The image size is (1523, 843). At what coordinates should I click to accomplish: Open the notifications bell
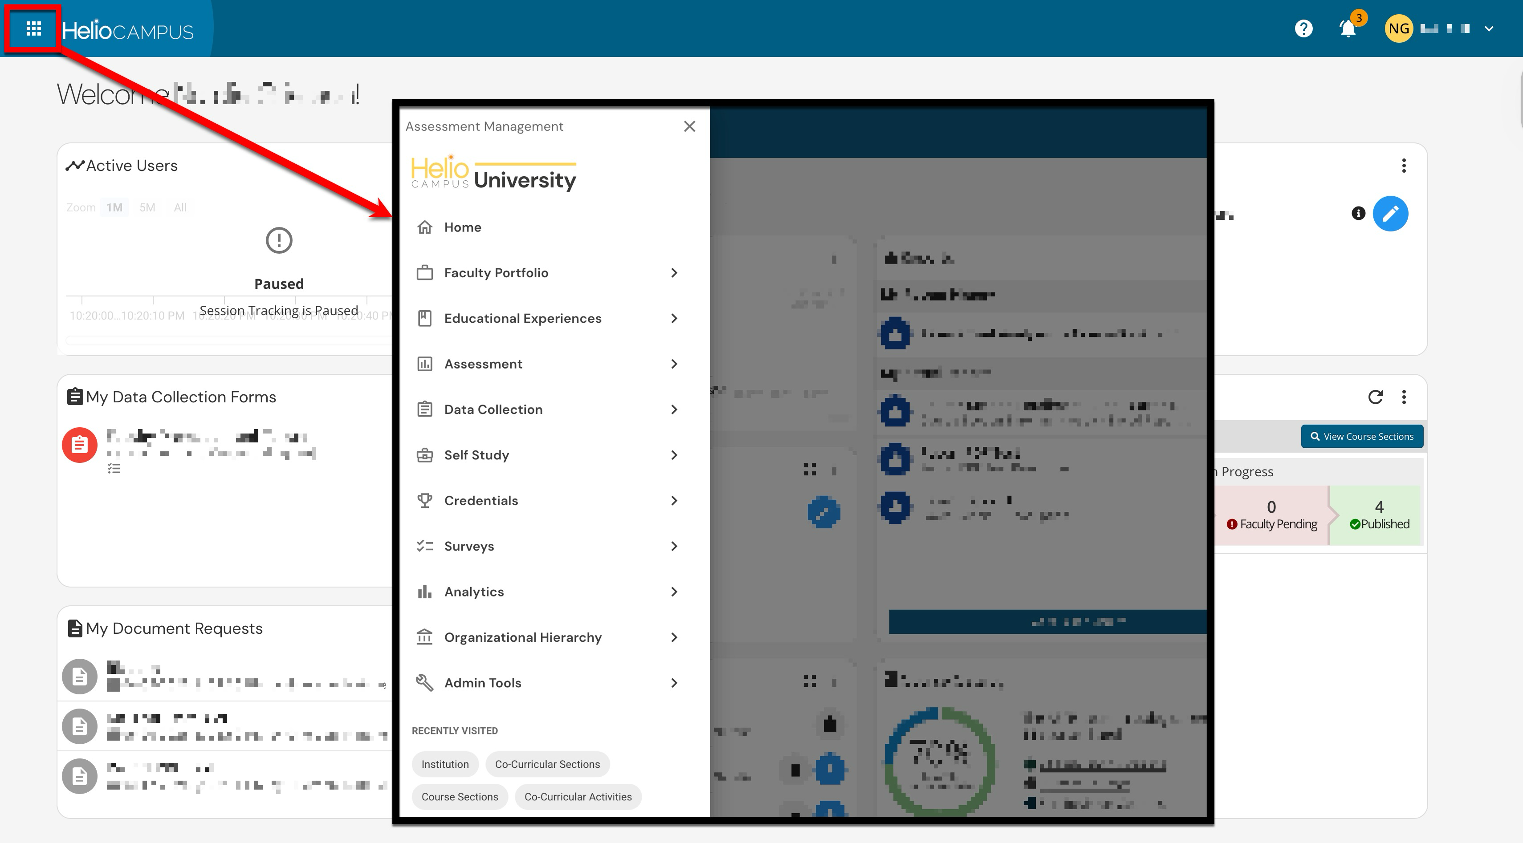coord(1348,28)
